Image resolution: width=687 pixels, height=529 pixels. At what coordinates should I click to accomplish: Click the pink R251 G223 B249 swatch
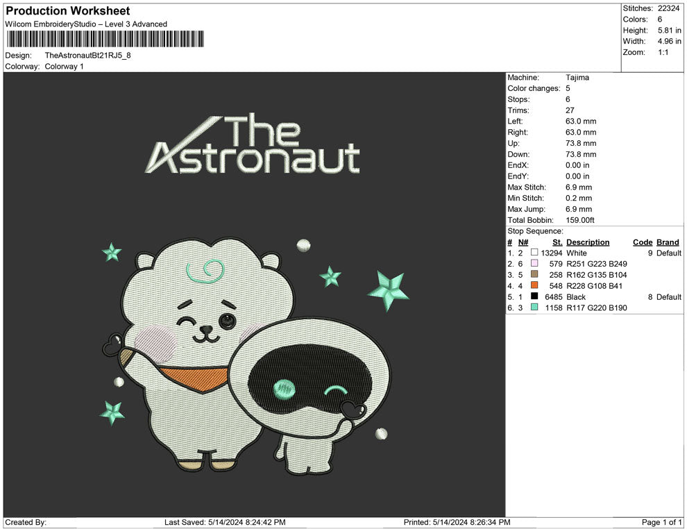pyautogui.click(x=534, y=263)
